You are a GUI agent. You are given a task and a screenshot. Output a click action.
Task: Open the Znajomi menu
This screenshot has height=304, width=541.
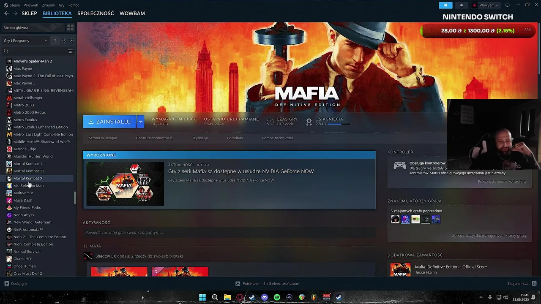point(48,5)
